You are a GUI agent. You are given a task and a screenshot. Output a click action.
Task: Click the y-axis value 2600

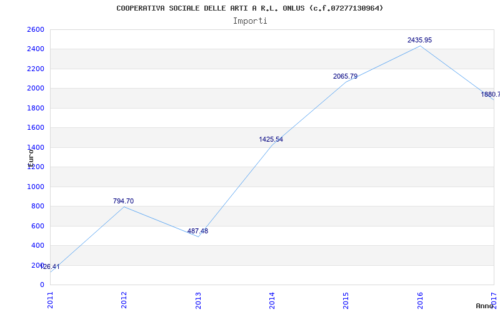pyautogui.click(x=36, y=29)
